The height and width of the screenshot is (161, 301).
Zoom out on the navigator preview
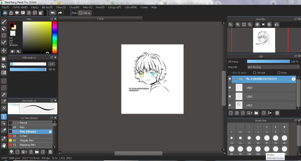250,25
